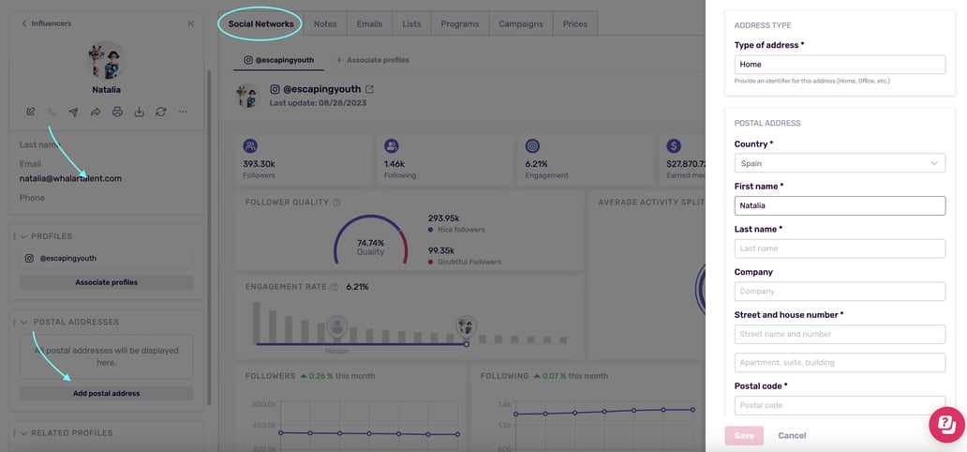Switch to the Campaigns tab
This screenshot has width=967, height=452.
520,23
